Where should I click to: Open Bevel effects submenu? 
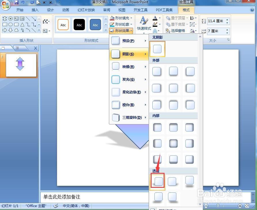(x=129, y=105)
